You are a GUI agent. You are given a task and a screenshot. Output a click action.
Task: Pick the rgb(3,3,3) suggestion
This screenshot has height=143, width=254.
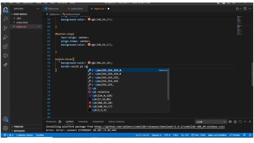pyautogui.click(x=128, y=110)
